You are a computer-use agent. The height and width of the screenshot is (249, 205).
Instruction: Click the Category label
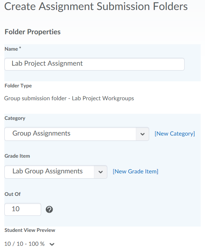pyautogui.click(x=15, y=118)
